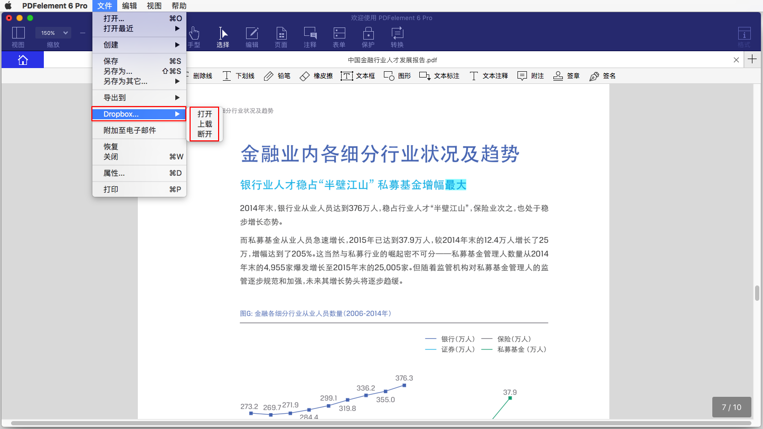Screen dimensions: 763x429
Task: Open the 注释 (Comment) tools
Action: (x=310, y=37)
